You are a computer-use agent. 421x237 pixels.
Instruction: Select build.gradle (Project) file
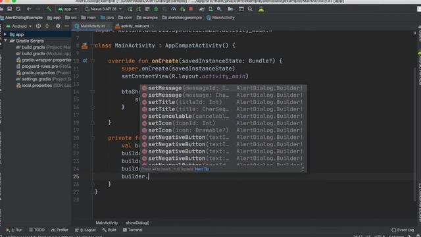[x=43, y=47]
